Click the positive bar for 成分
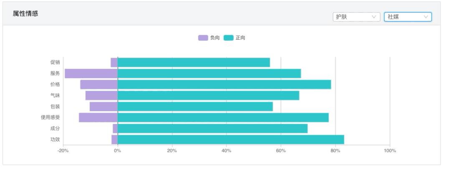Image resolution: width=451 pixels, height=170 pixels. (213, 129)
